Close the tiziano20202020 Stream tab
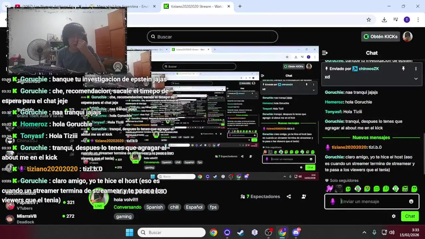Screen dimensions: 425x239 (x=228, y=6)
